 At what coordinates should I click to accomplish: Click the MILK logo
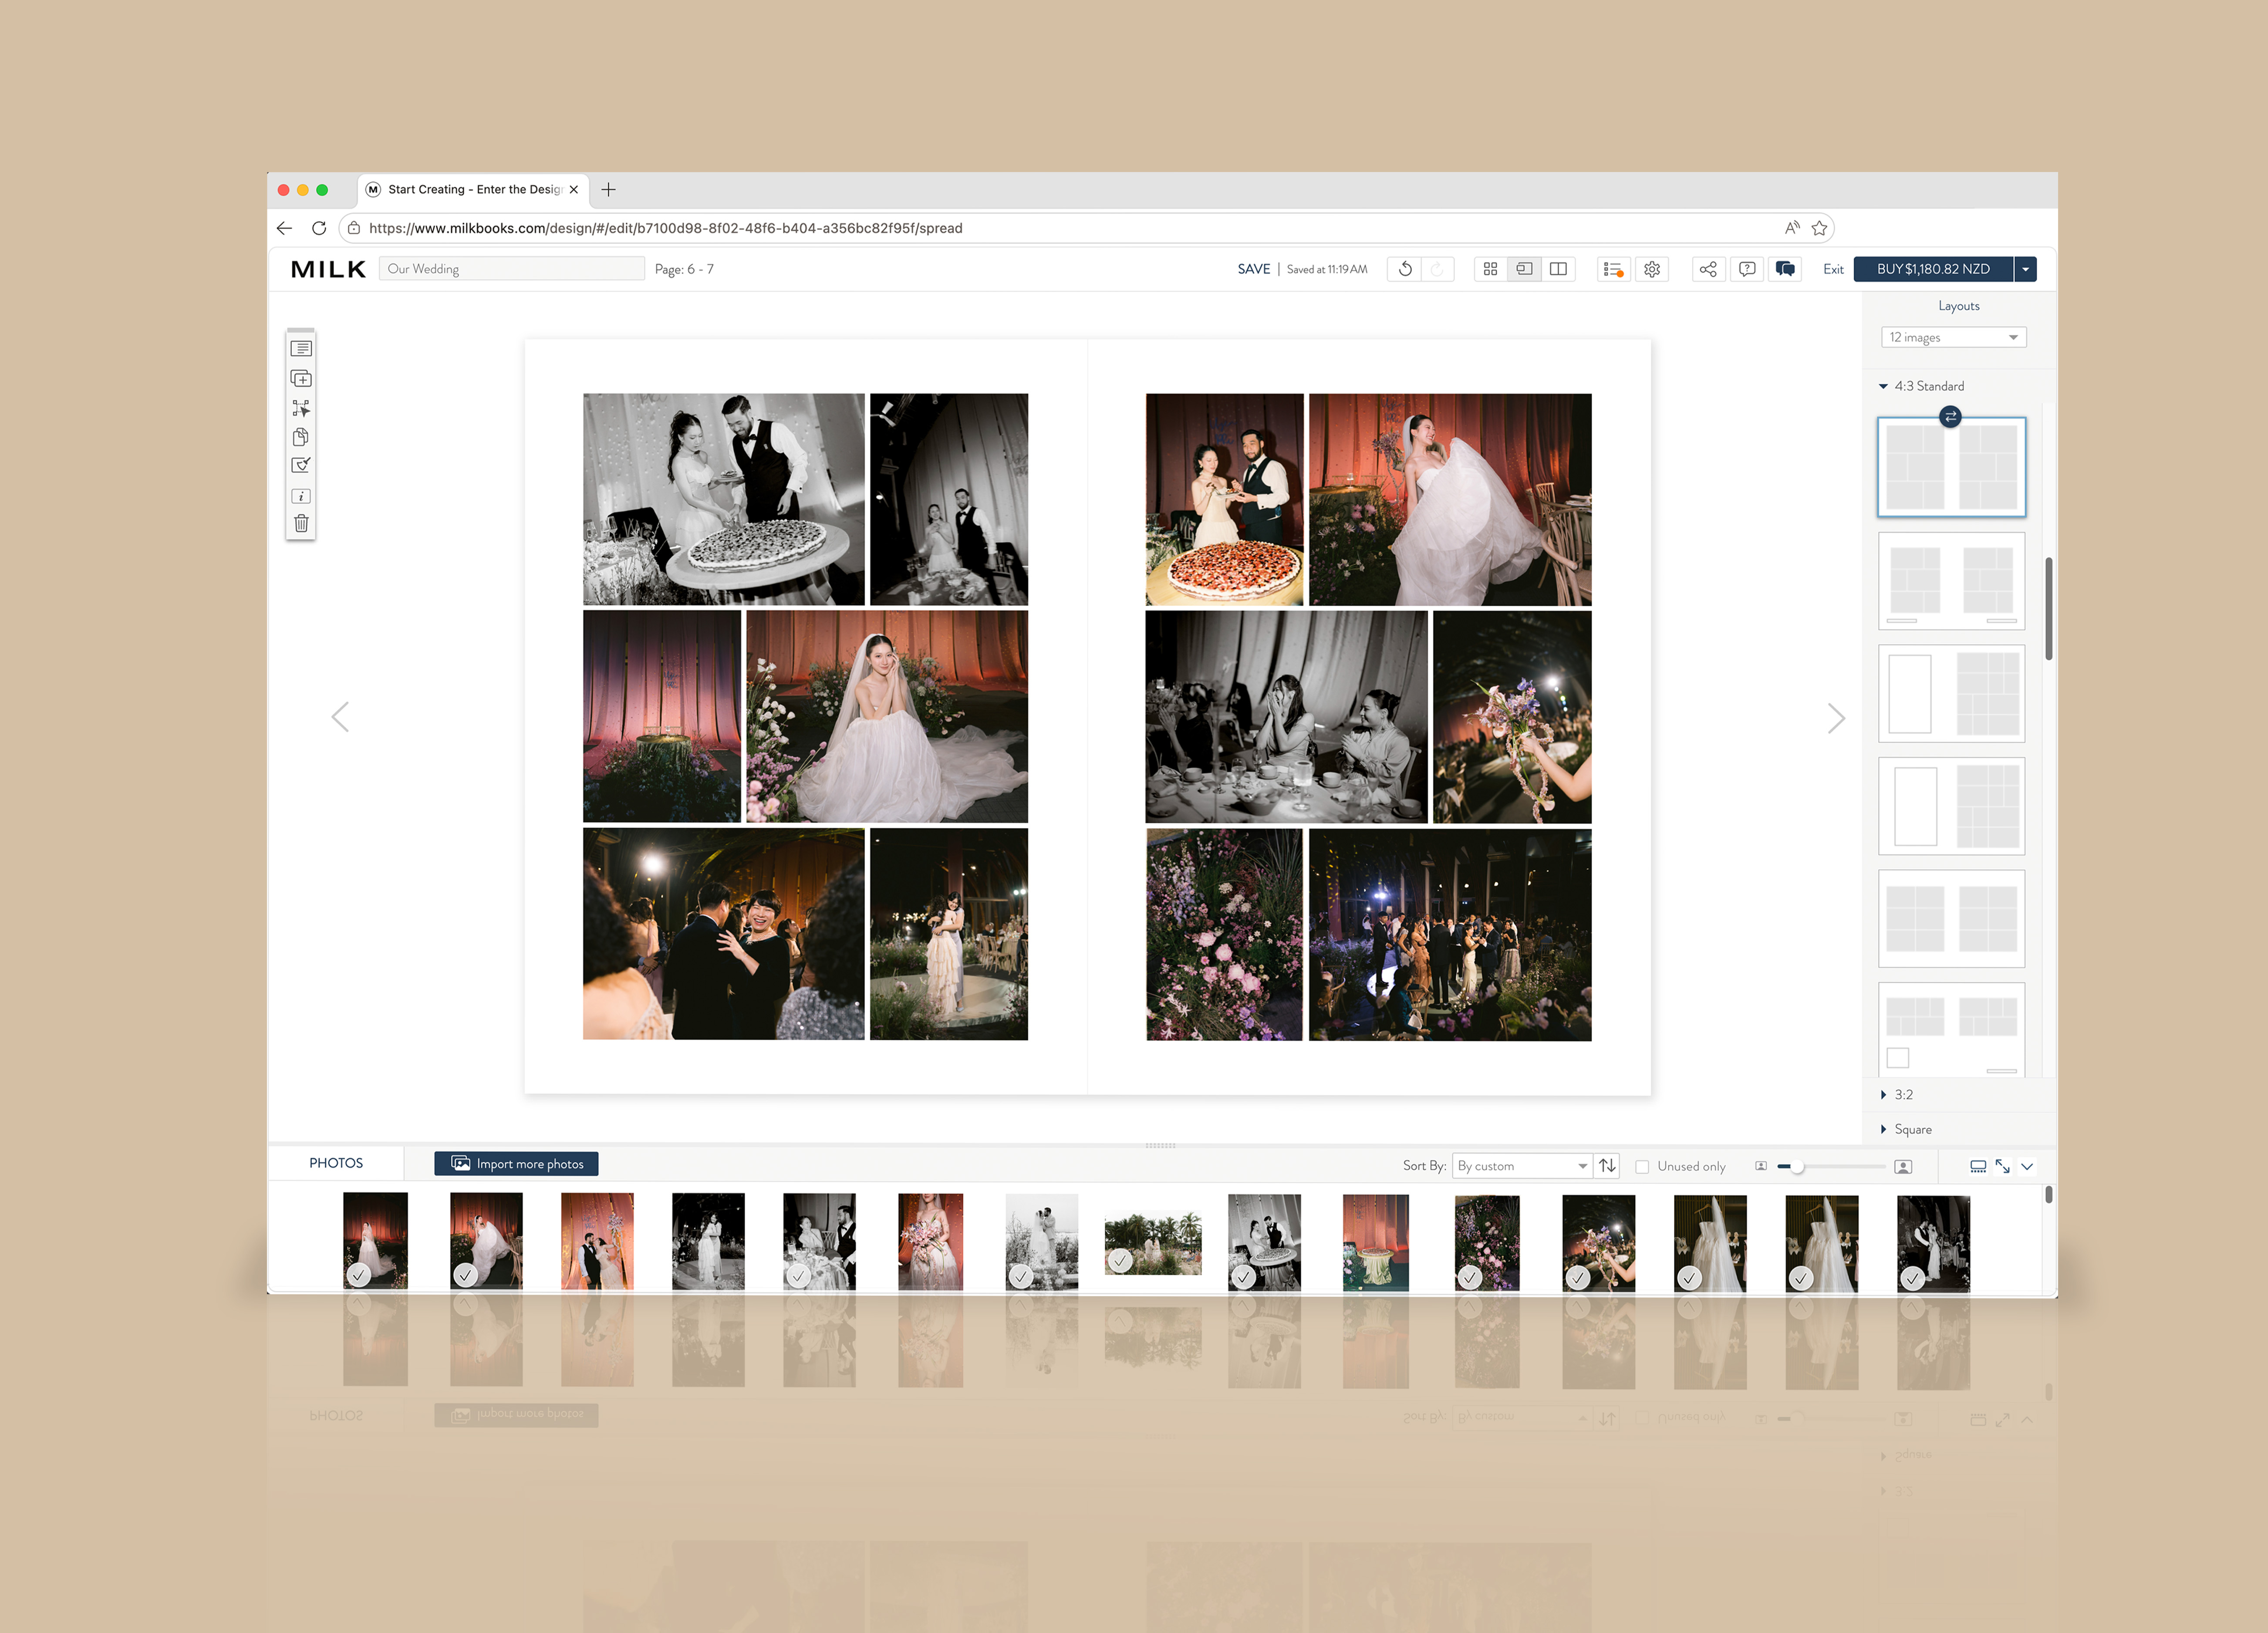tap(328, 269)
